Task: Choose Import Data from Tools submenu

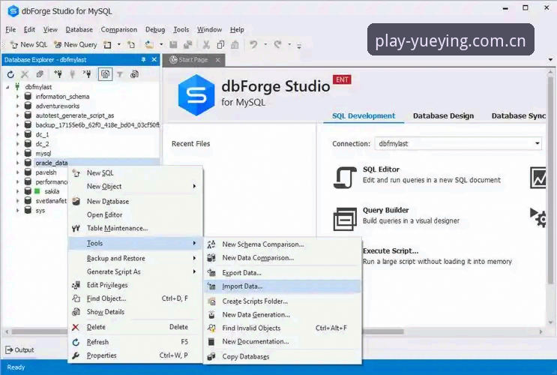Action: (283, 286)
